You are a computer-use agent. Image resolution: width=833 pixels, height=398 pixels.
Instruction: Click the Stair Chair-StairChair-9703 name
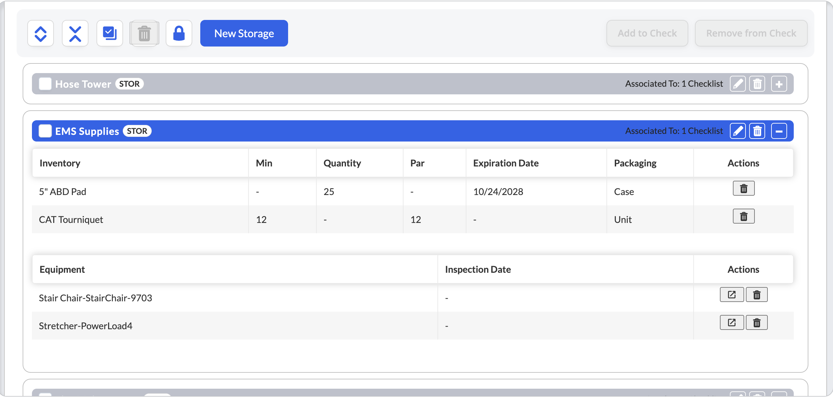coord(95,298)
